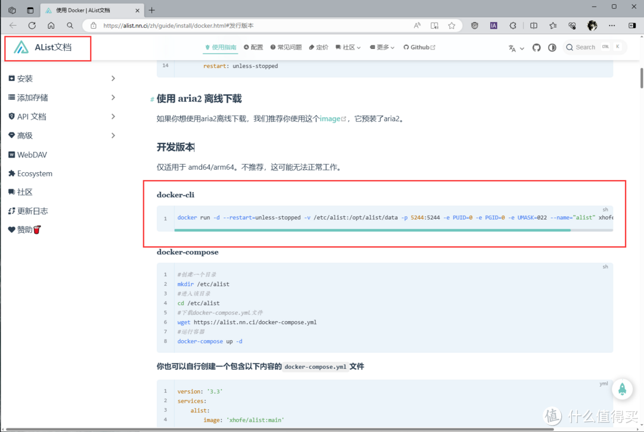Open the GitHub repo icon in navbar
This screenshot has height=432, width=644.
tap(537, 48)
